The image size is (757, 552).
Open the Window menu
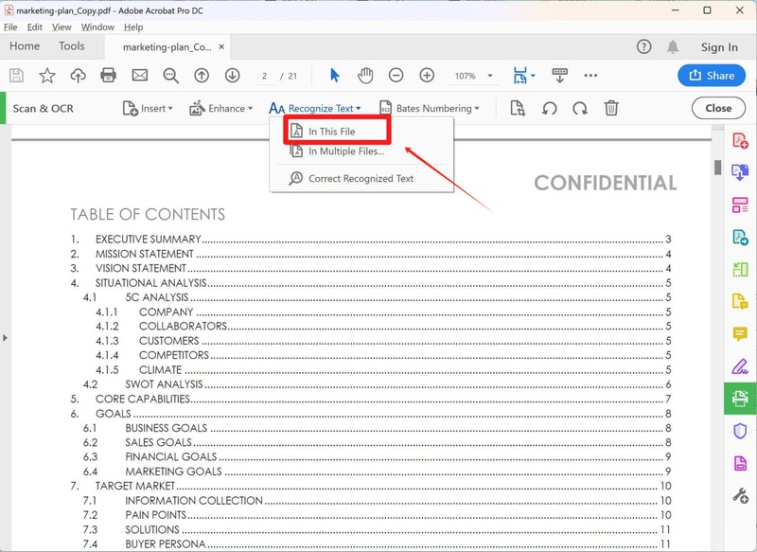[x=97, y=27]
